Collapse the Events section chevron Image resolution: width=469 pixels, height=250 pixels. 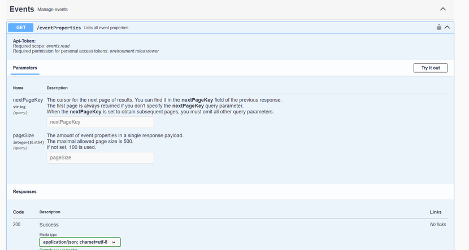click(x=443, y=9)
